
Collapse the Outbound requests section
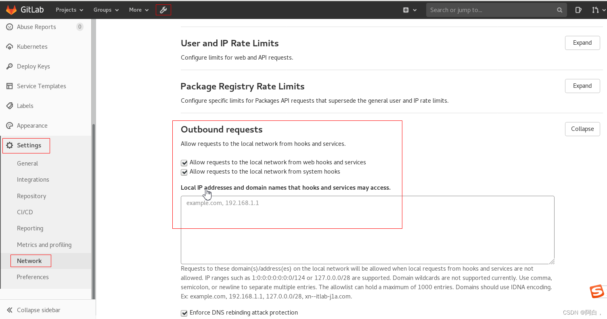point(582,129)
